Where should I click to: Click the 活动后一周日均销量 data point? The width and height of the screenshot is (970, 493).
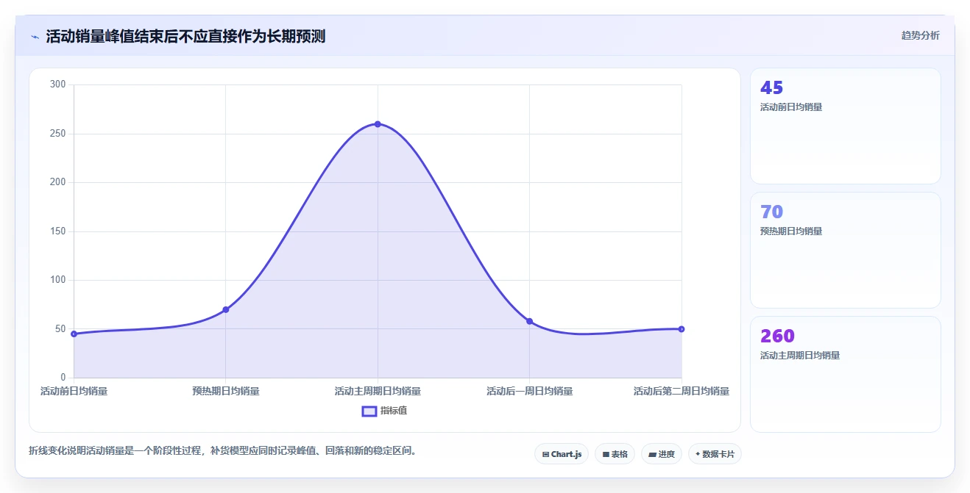pos(529,321)
